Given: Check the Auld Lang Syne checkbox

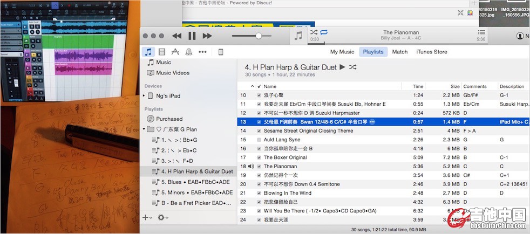Looking at the screenshot, I should pos(259,140).
